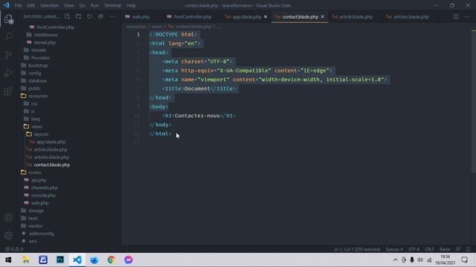Open the Terminal menu
Screen dimensions: 476x267
[x=112, y=5]
